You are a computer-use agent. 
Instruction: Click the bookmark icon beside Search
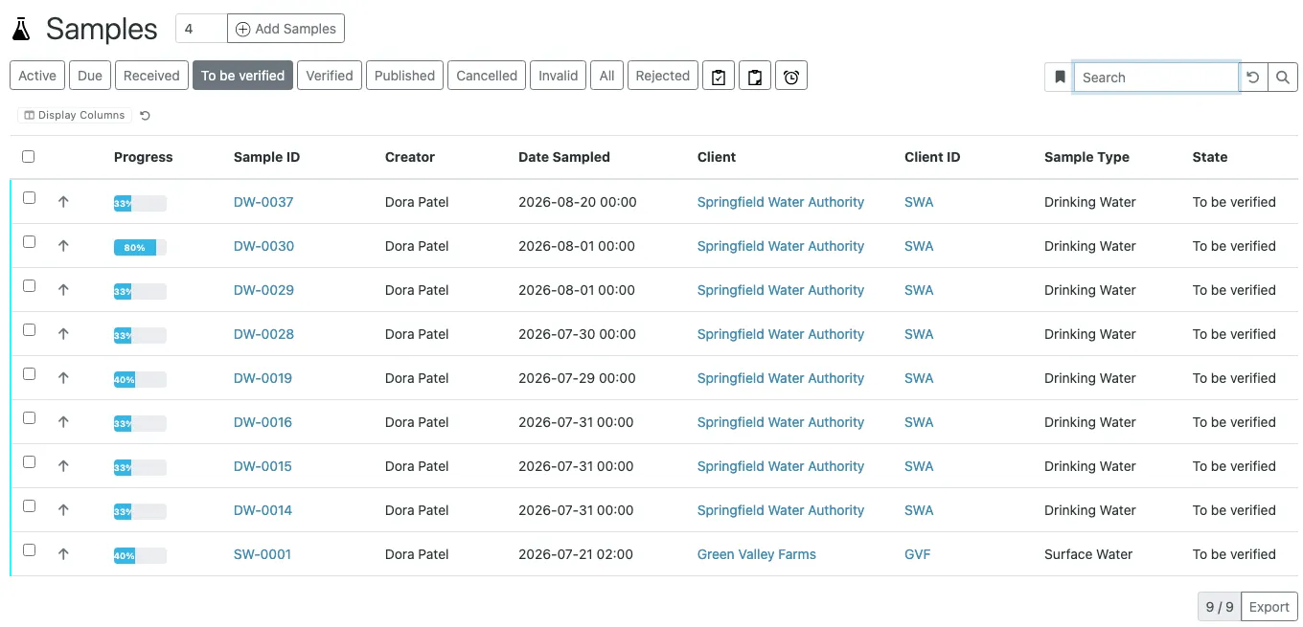point(1059,78)
